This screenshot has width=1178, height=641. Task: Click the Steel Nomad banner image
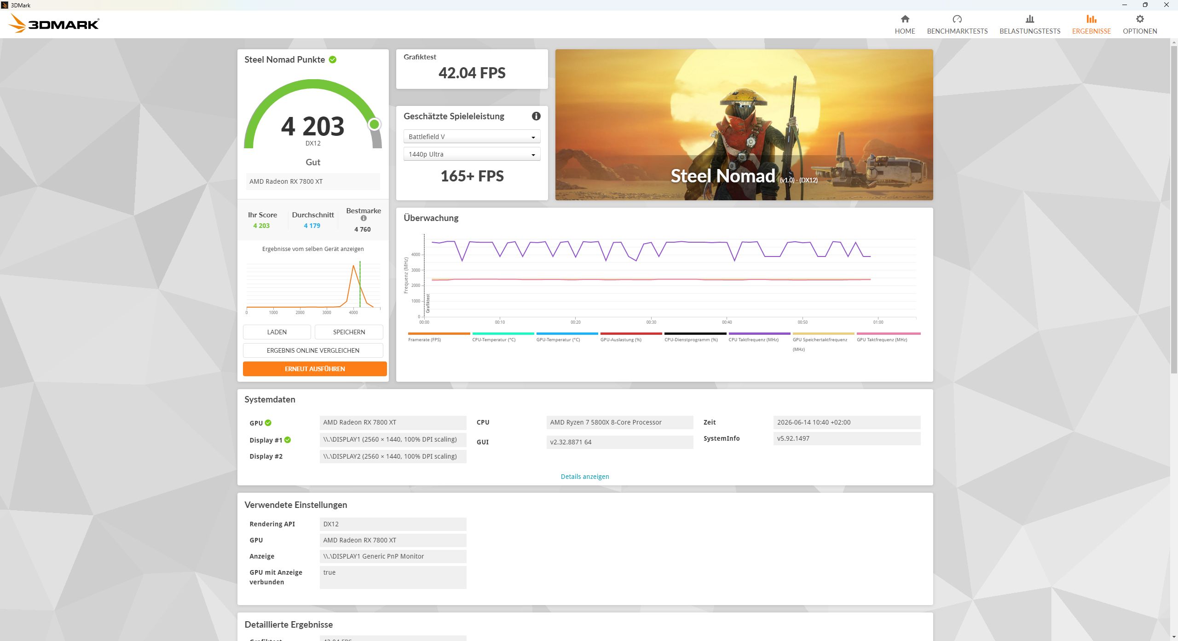pyautogui.click(x=744, y=125)
